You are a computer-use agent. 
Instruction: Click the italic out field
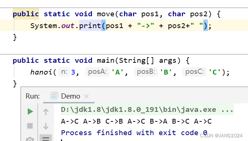click(68, 25)
